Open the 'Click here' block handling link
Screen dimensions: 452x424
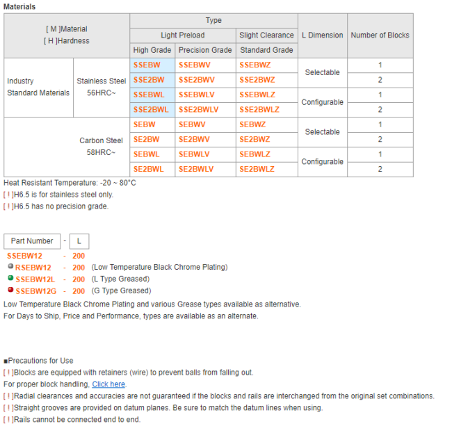pos(108,384)
